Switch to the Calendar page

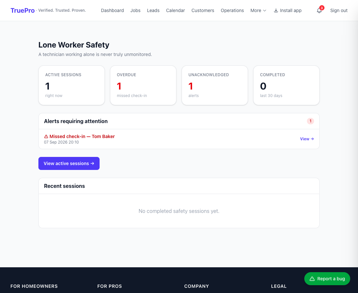coord(175,10)
